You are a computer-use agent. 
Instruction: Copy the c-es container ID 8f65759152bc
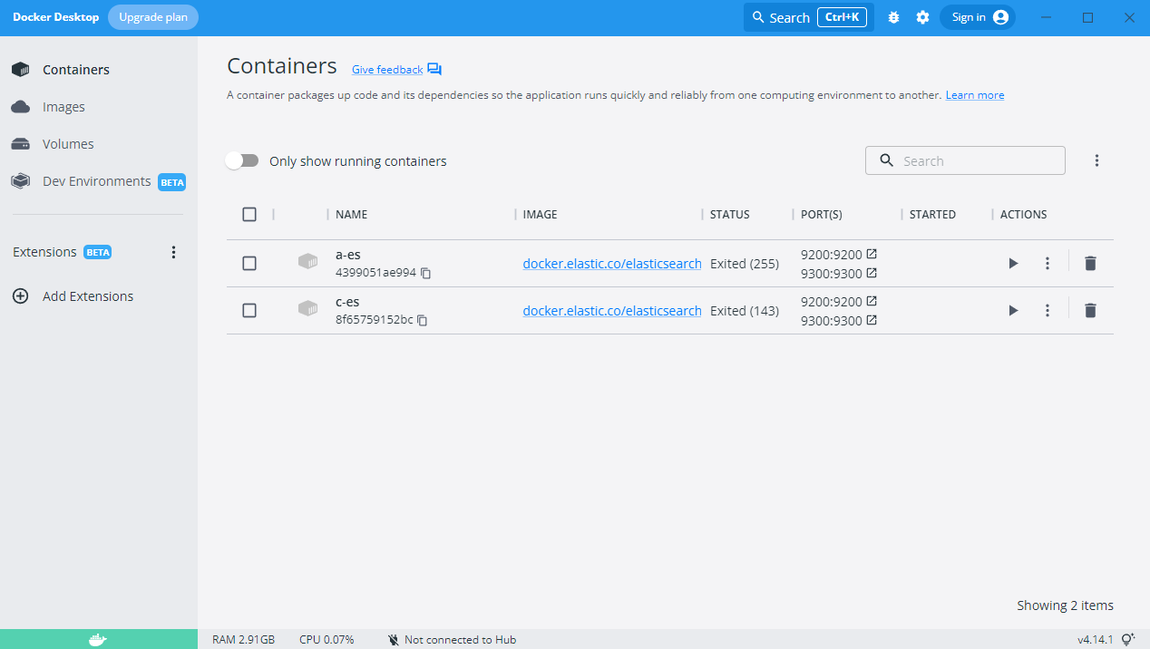click(422, 320)
